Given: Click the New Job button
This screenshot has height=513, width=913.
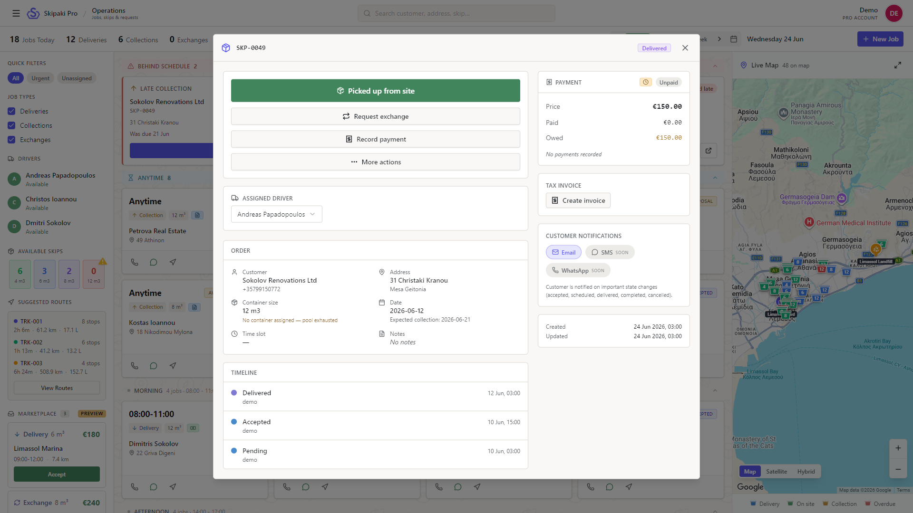Looking at the screenshot, I should click(880, 39).
